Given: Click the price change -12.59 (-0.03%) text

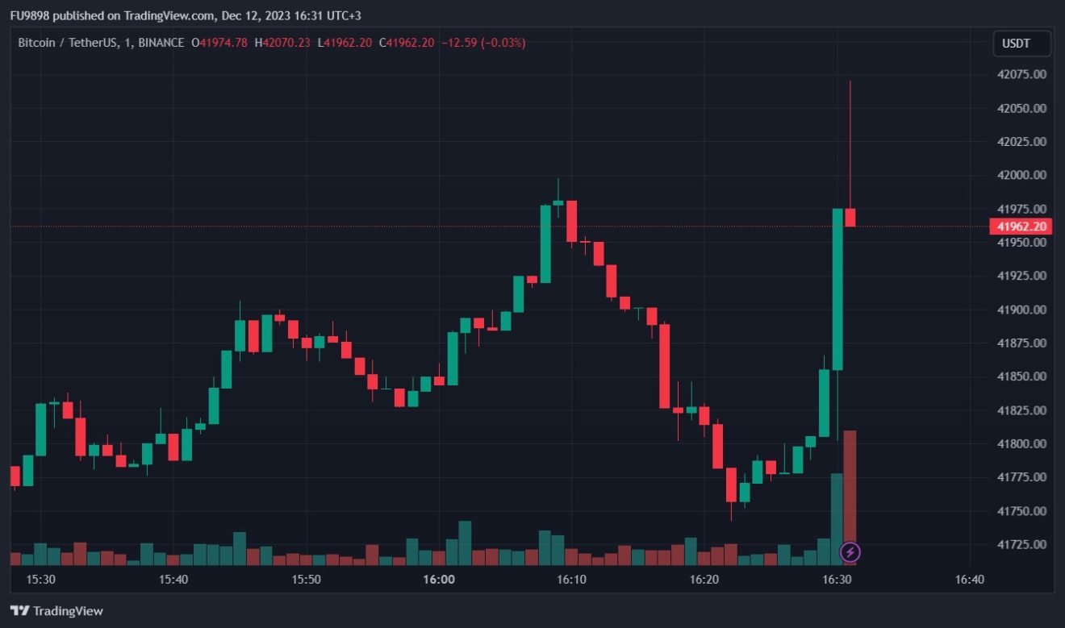Looking at the screenshot, I should [x=482, y=43].
